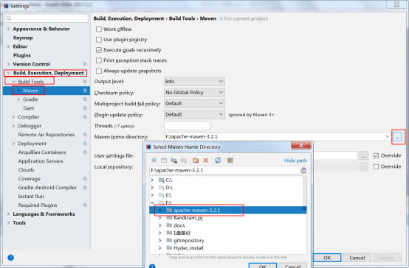This screenshot has width=409, height=268.
Task: Click OK in Settings window
Action: 327,258
